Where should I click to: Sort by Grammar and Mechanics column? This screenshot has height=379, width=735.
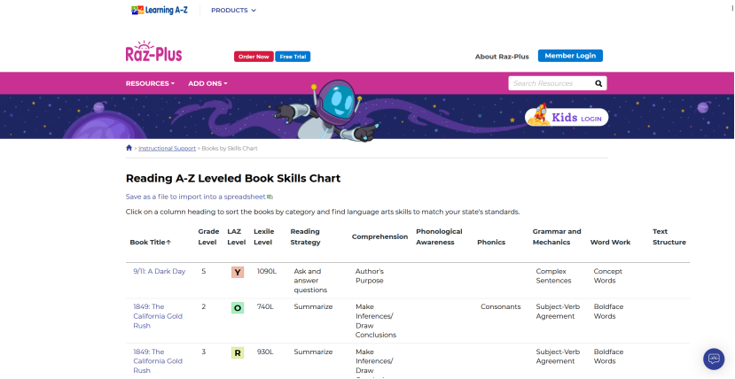pos(557,236)
